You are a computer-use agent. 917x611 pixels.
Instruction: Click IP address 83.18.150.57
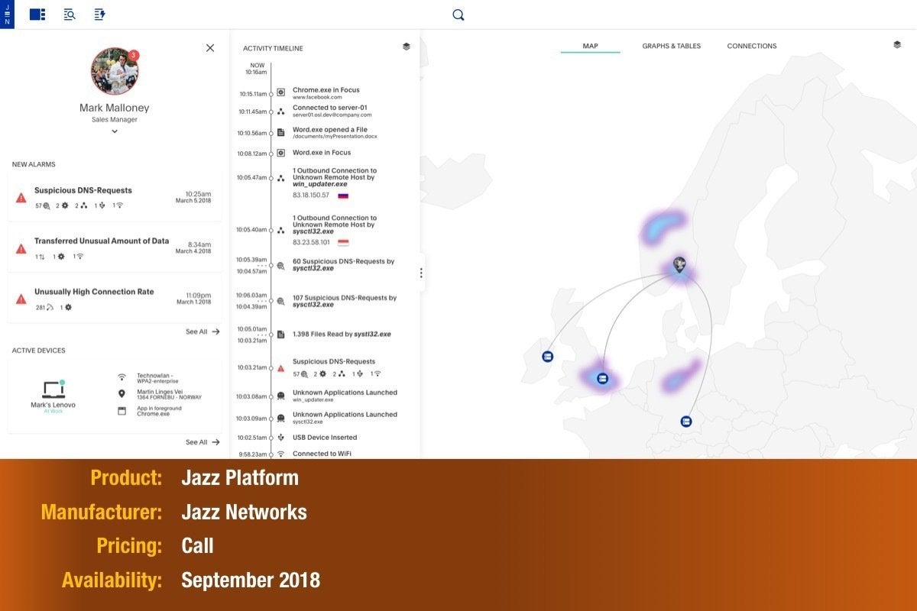(x=311, y=196)
